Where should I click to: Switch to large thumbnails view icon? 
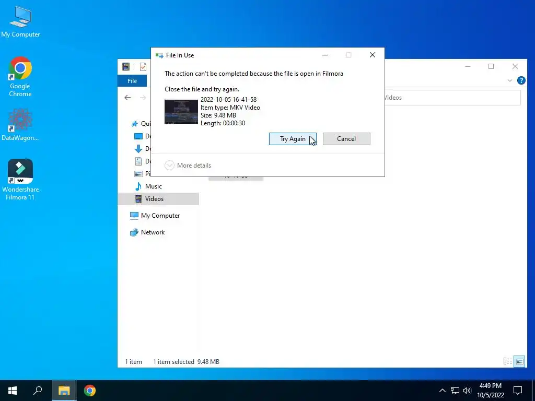[x=520, y=361]
